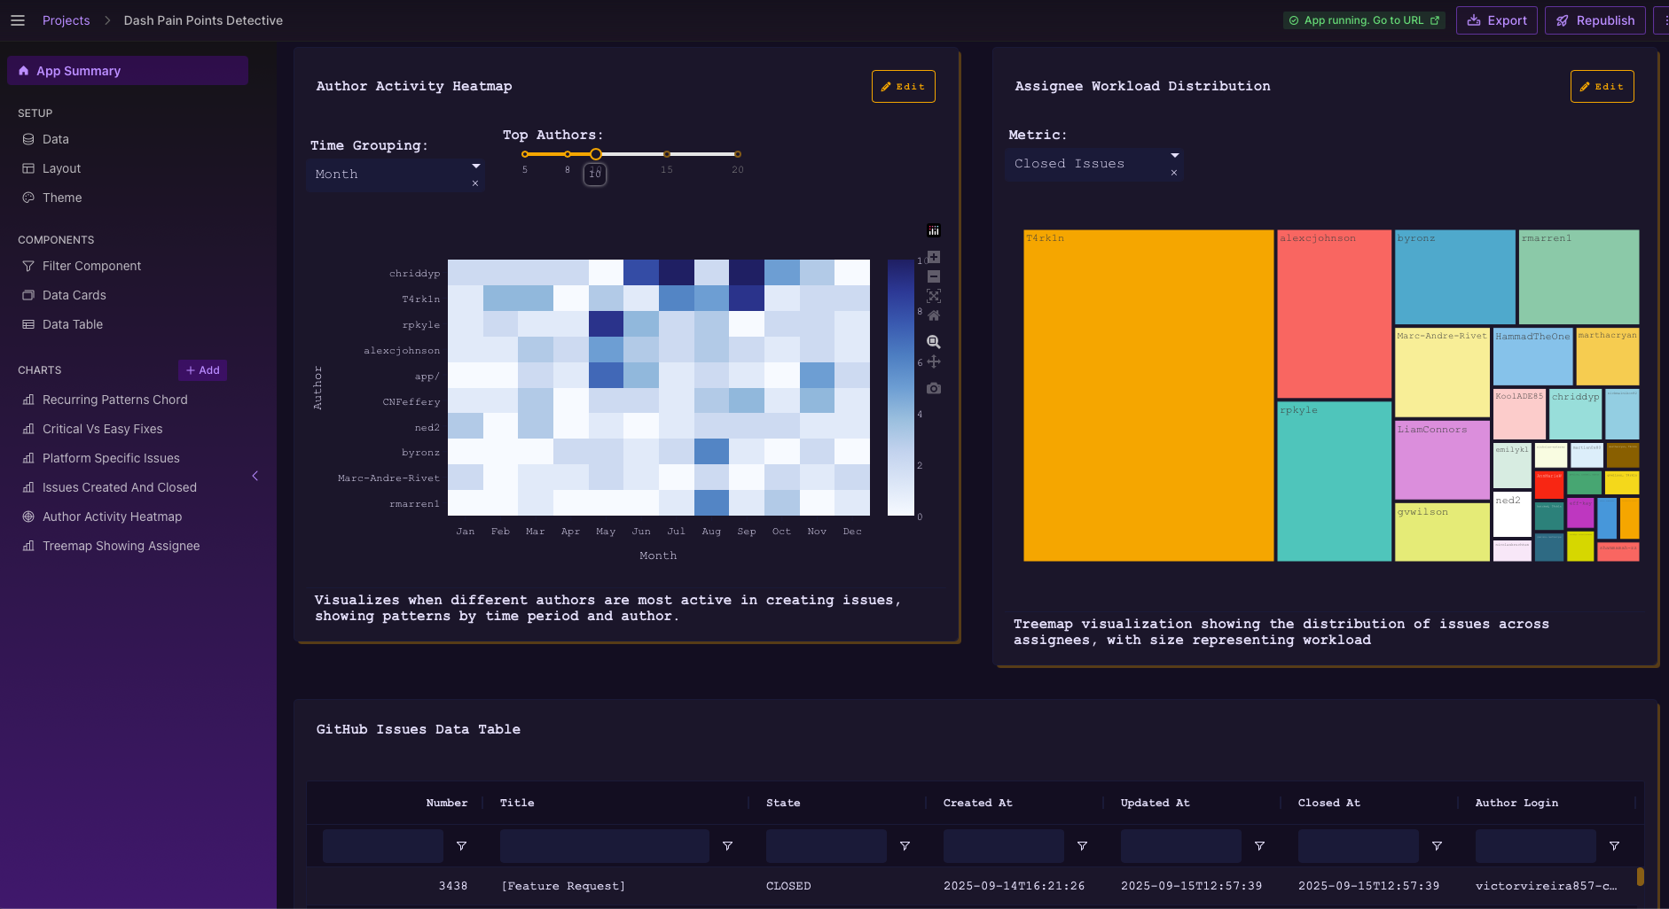
Task: Add a new chart
Action: click(202, 370)
